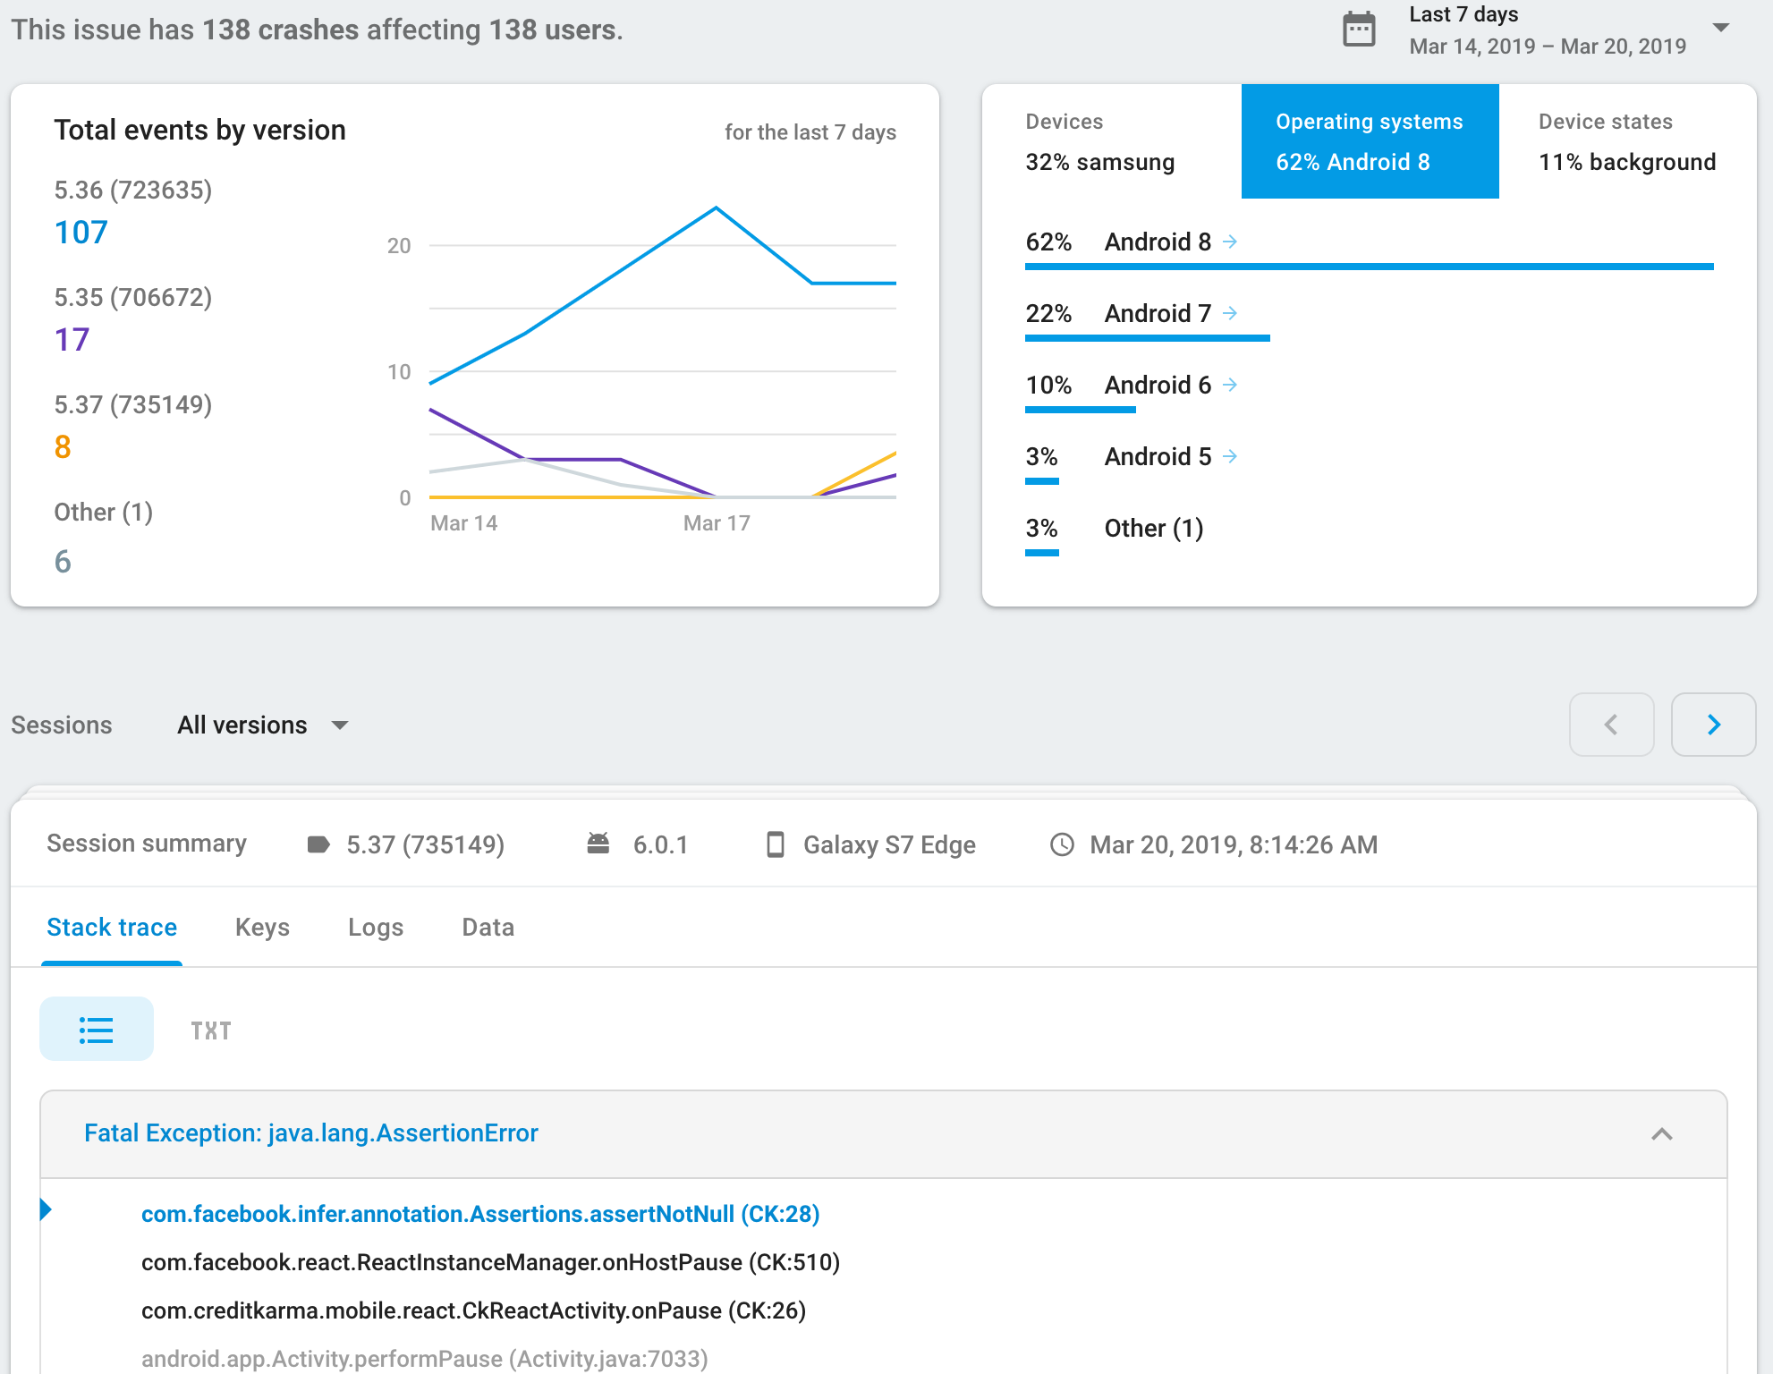The width and height of the screenshot is (1773, 1374).
Task: Click the Android 5 arrow icon
Action: pyautogui.click(x=1230, y=456)
